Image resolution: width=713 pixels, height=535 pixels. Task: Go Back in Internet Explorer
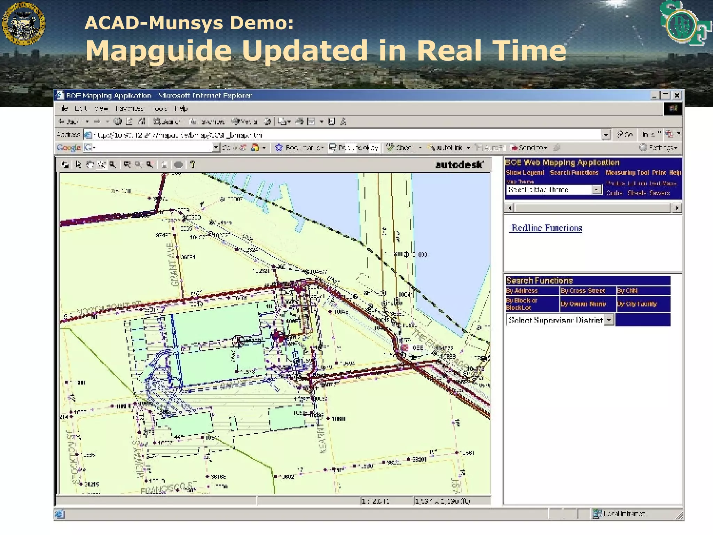[x=68, y=122]
